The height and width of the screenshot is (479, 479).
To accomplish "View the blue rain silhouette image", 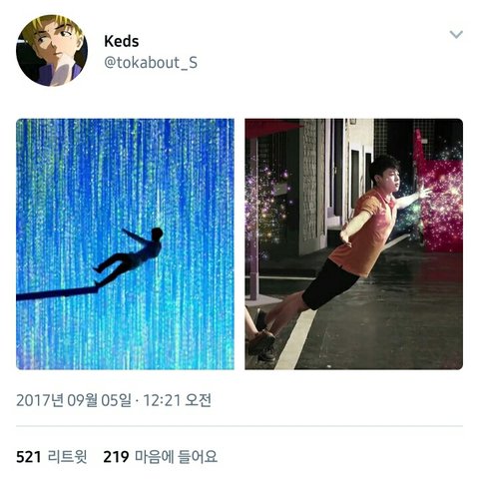I will [x=125, y=243].
